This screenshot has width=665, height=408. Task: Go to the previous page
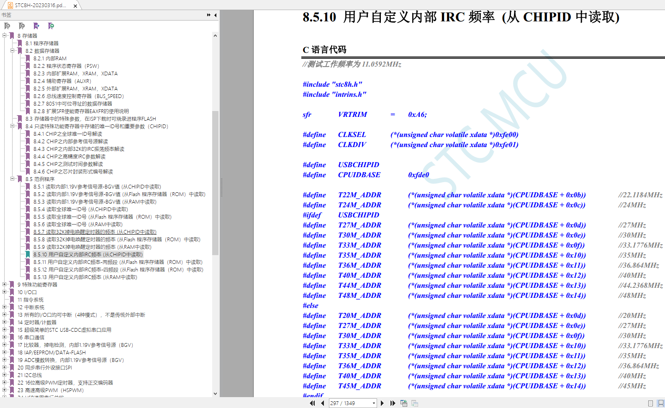click(322, 403)
